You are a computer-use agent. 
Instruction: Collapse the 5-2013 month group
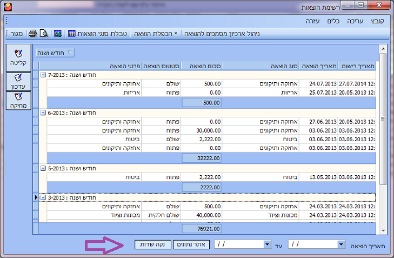(43, 168)
